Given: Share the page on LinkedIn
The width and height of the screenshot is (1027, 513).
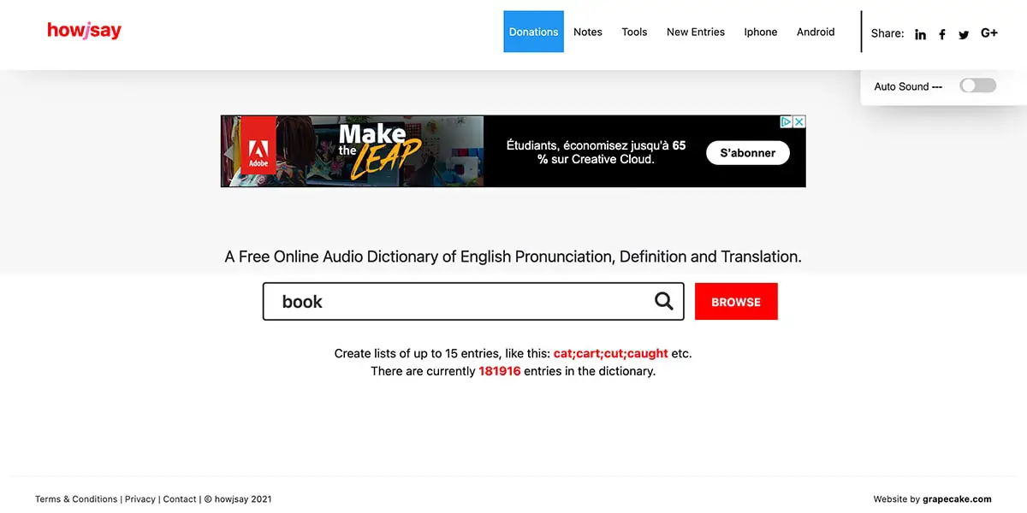Looking at the screenshot, I should 920,34.
